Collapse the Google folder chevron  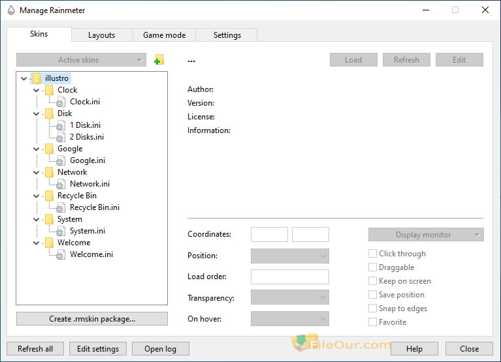pos(37,149)
